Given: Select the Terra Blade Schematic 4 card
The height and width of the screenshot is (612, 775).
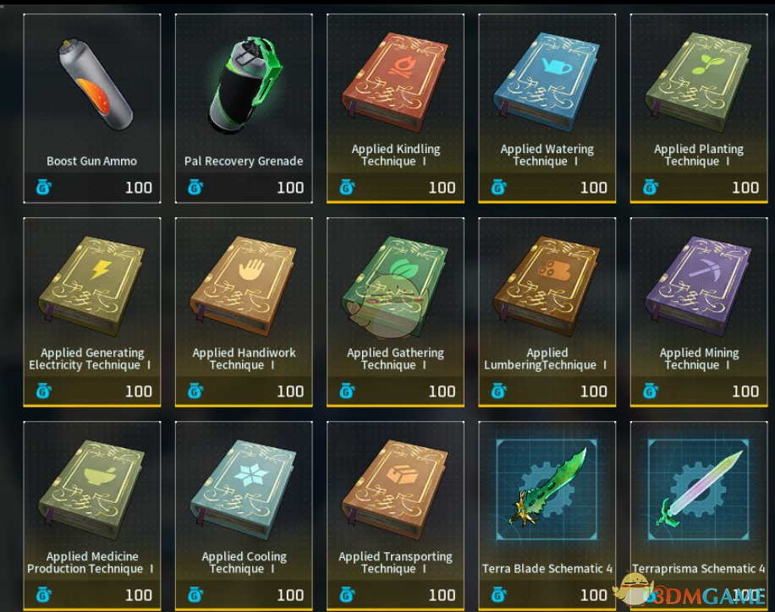Looking at the screenshot, I should 547,516.
